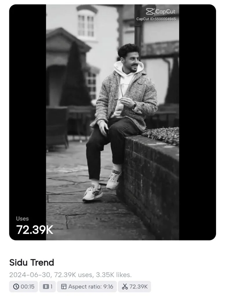Click the scissors icon in usage chip
Viewport: 225px width, 296px height.
pyautogui.click(x=125, y=286)
